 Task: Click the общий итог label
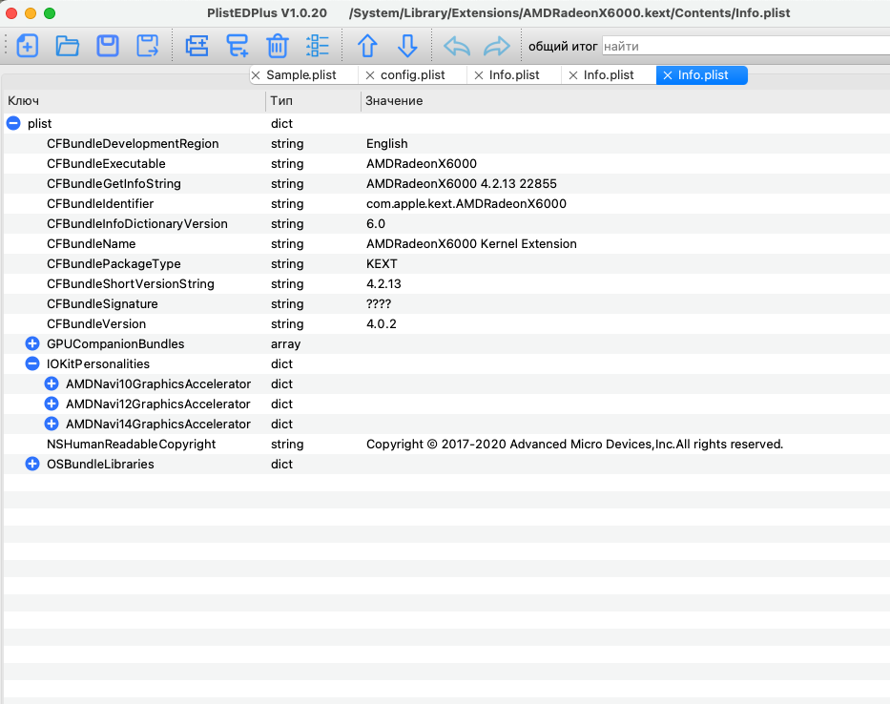tap(563, 46)
